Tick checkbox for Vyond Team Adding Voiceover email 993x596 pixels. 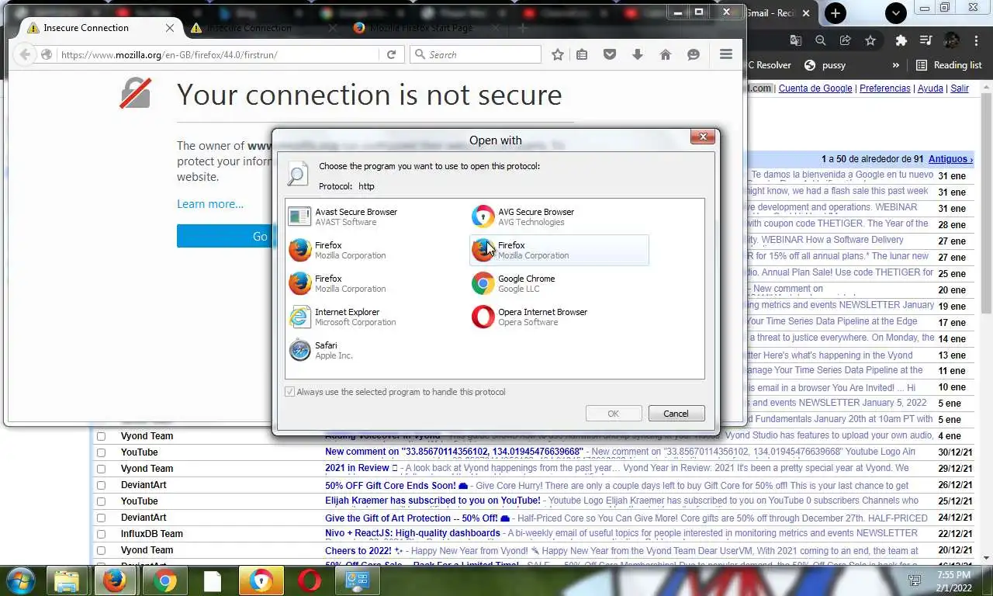pyautogui.click(x=101, y=436)
